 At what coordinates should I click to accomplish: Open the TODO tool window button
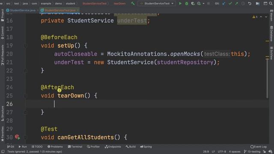[37, 147]
